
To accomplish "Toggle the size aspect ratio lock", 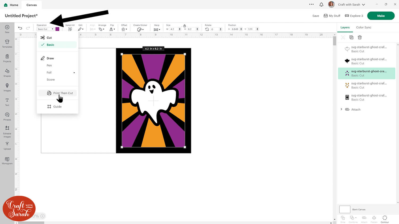I will point(185,26).
